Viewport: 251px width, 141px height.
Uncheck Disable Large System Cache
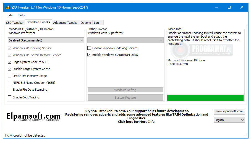[x=10, y=69]
